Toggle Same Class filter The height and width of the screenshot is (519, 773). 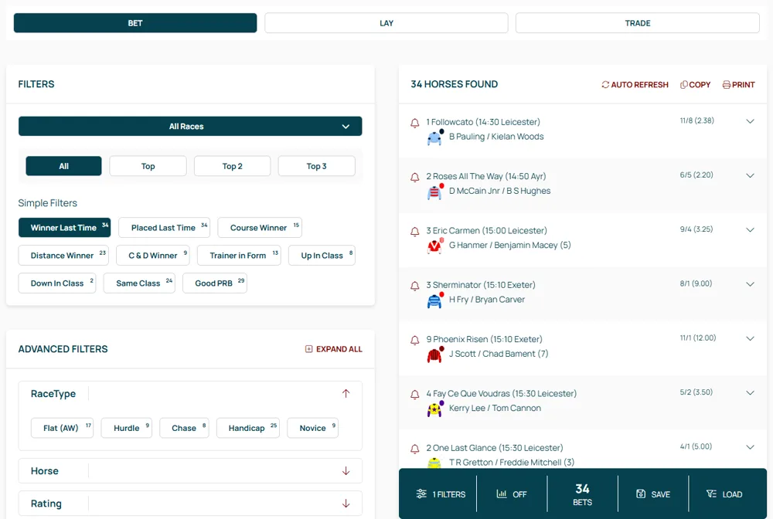(139, 283)
